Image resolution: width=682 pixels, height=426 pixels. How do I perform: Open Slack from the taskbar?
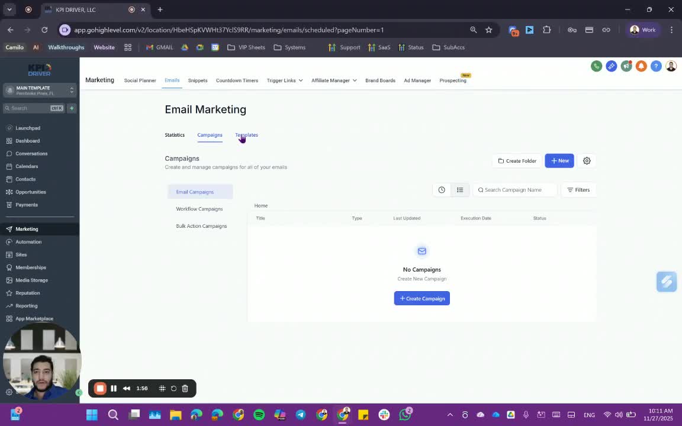pos(384,415)
